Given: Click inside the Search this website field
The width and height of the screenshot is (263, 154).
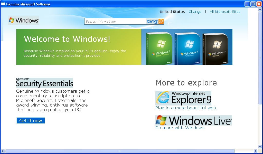Looking at the screenshot, I should pyautogui.click(x=113, y=21).
